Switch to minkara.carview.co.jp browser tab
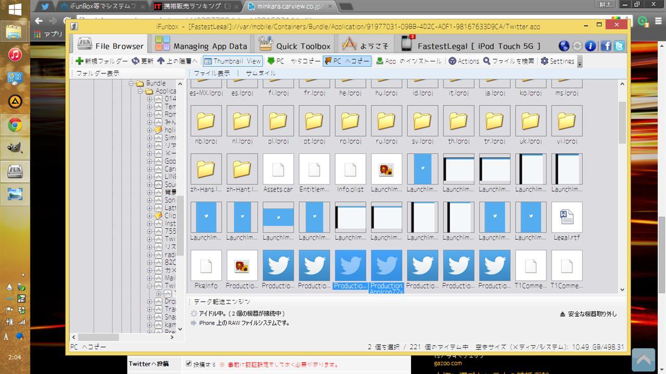The height and width of the screenshot is (374, 666). tap(290, 7)
